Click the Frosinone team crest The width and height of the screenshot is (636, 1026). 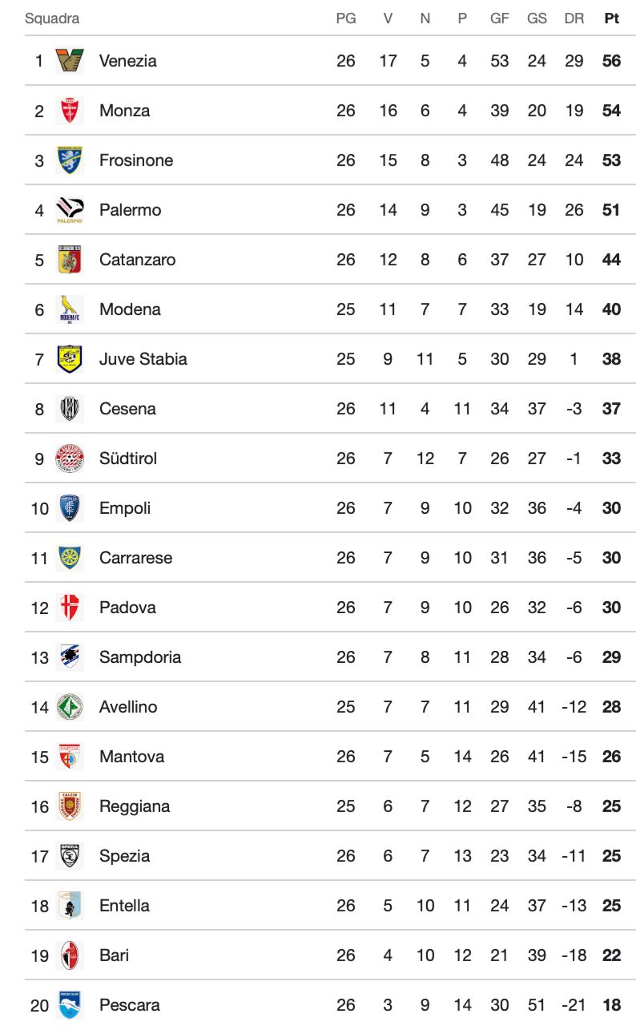(x=70, y=160)
